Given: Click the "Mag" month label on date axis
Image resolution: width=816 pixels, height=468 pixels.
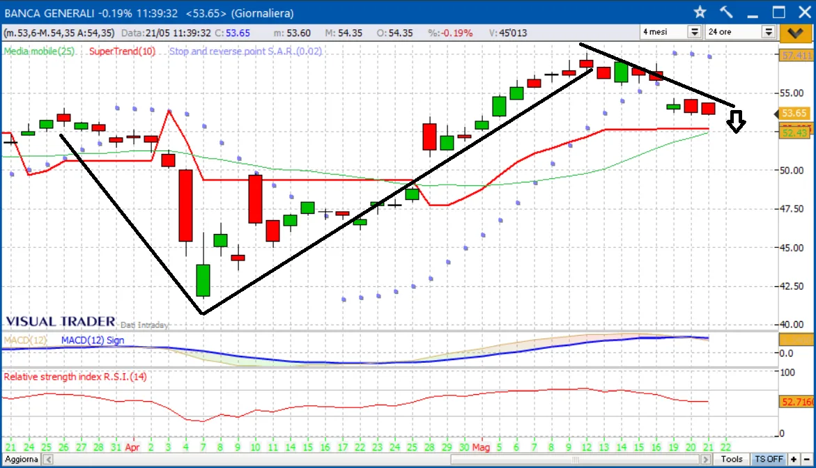Looking at the screenshot, I should coord(481,447).
